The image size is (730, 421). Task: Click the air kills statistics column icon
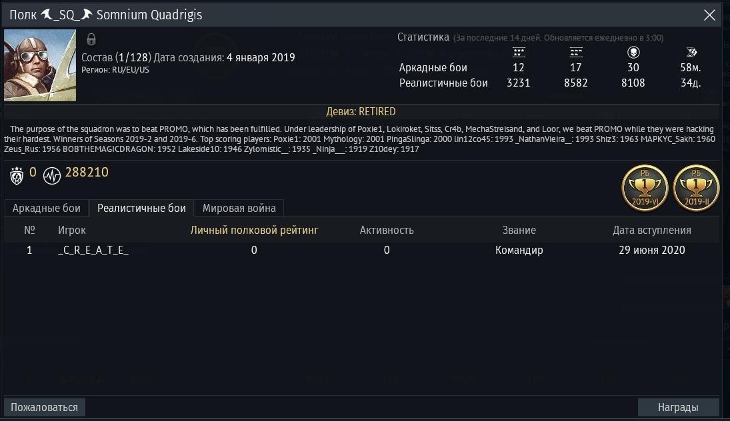[519, 52]
